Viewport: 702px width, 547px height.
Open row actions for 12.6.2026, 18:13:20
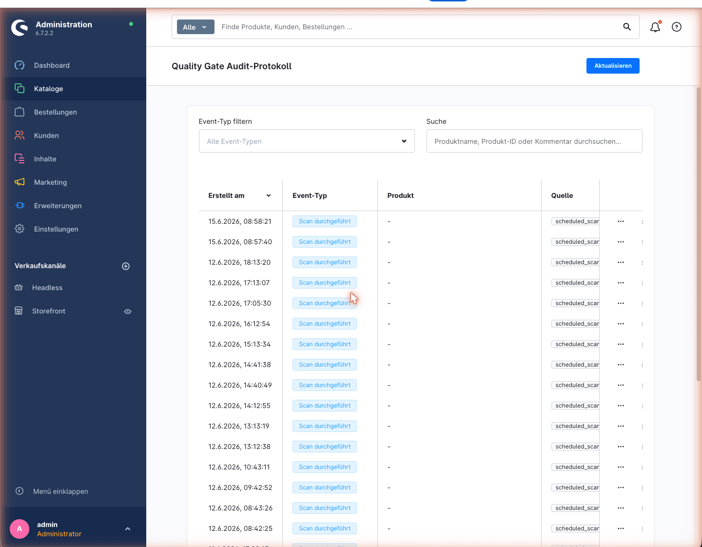pyautogui.click(x=621, y=262)
